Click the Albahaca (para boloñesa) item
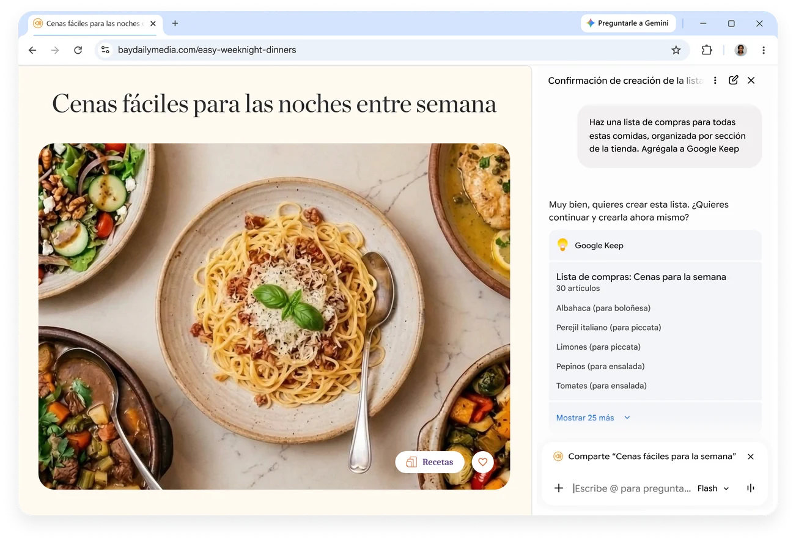Image resolution: width=796 pixels, height=541 pixels. (603, 308)
